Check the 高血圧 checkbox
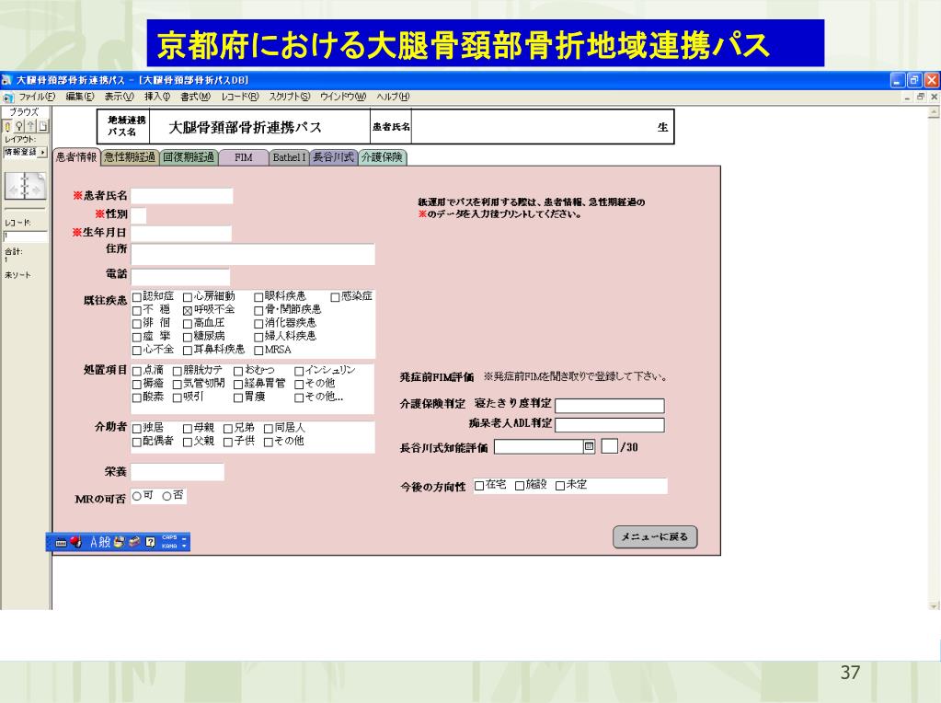Viewport: 941px width, 703px height. click(x=188, y=324)
